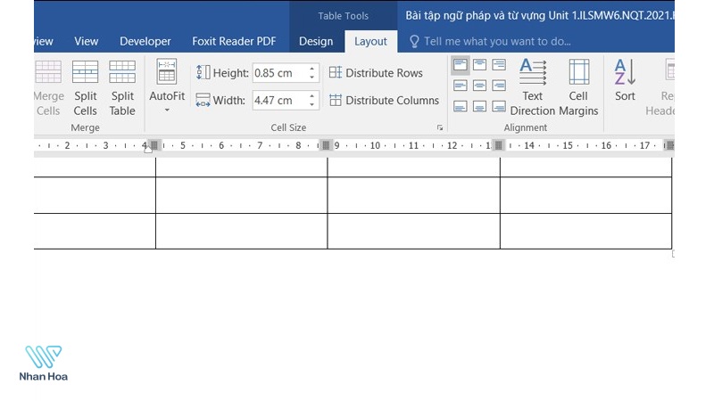Decrease column Width with down arrow
Screen dimensions: 714x401
(x=311, y=104)
